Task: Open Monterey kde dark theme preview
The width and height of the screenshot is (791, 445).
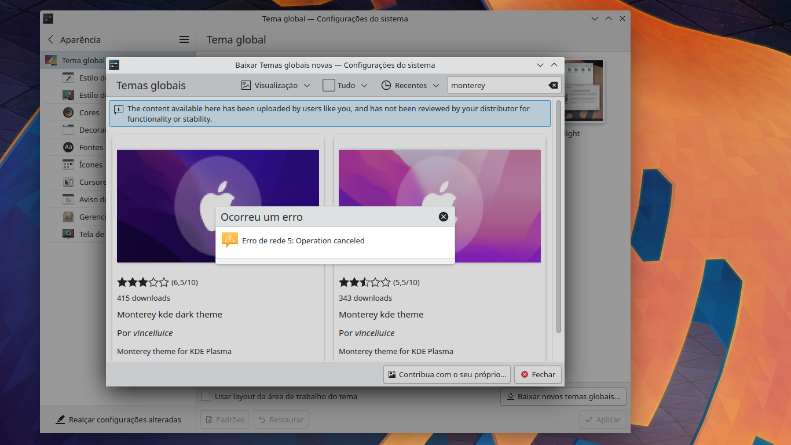Action: point(218,206)
